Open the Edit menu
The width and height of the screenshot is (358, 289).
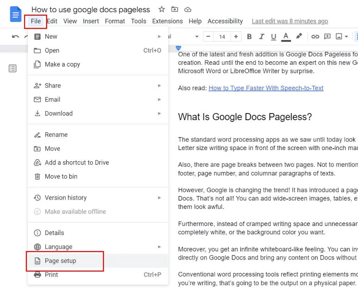pos(52,21)
